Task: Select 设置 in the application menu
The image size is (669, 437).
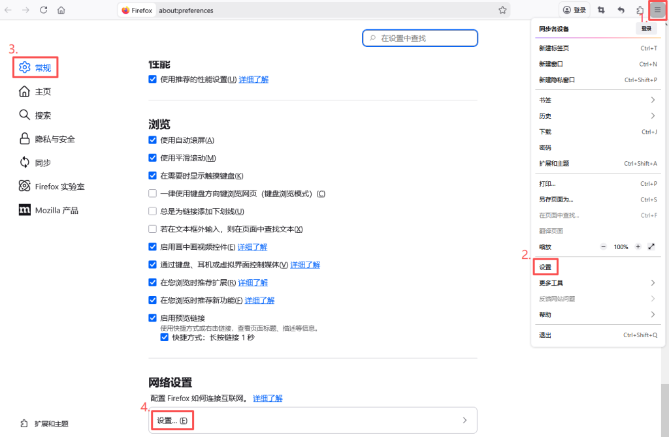Action: (x=546, y=267)
